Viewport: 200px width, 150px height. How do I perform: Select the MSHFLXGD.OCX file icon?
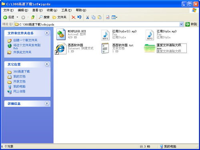[x=61, y=34]
